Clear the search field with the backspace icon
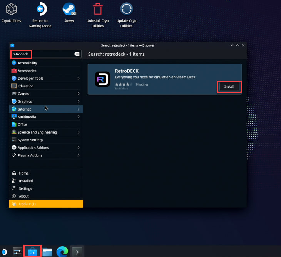The height and width of the screenshot is (257, 281). point(77,54)
